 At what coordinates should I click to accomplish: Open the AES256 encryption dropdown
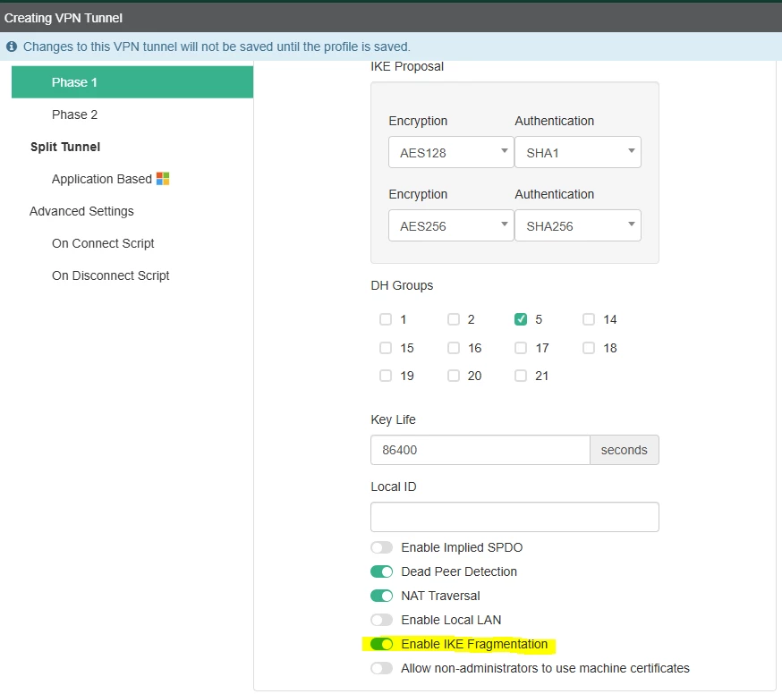pos(451,225)
